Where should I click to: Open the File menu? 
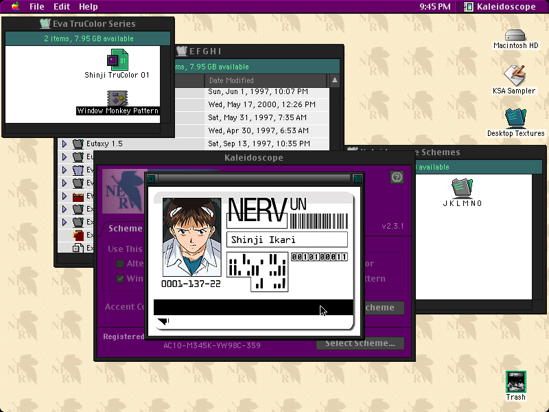coord(36,7)
